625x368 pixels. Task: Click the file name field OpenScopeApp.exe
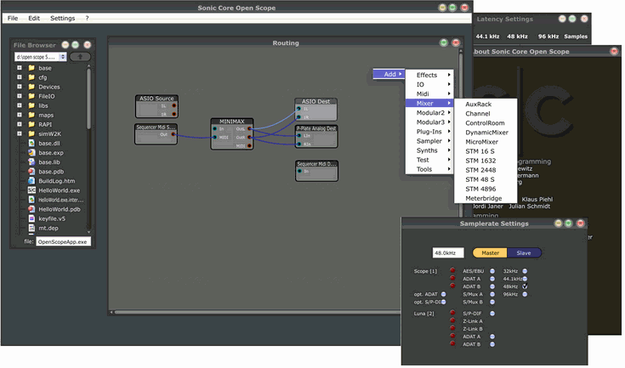[64, 241]
